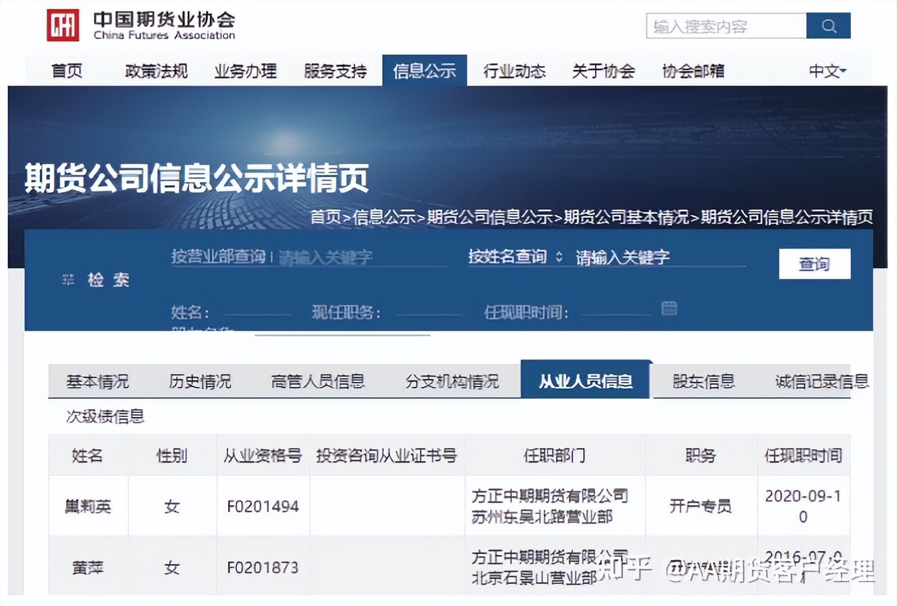This screenshot has width=897, height=606.
Task: Click the magnifier search button
Action: (x=828, y=26)
